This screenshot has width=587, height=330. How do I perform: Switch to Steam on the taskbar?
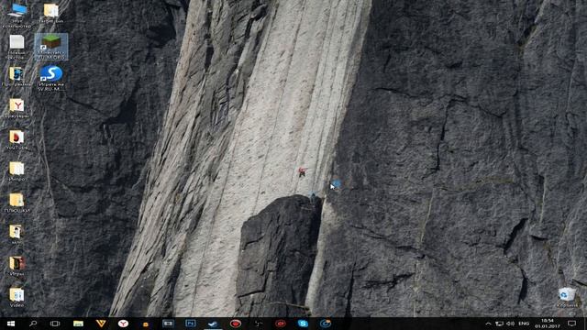click(213, 324)
